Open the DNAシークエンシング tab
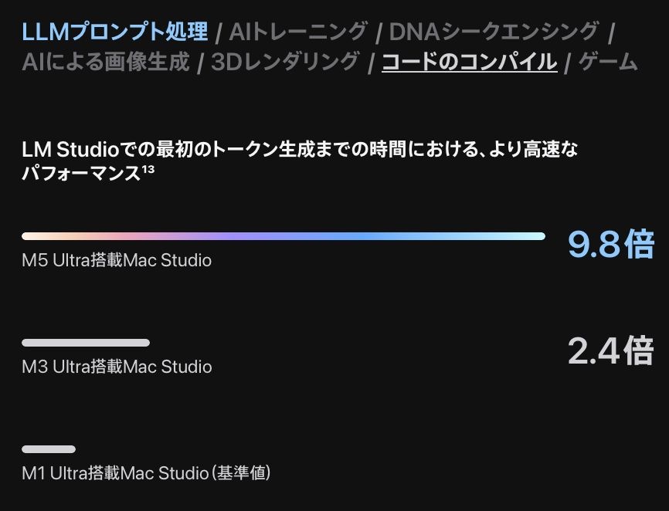This screenshot has width=669, height=511. tap(494, 32)
